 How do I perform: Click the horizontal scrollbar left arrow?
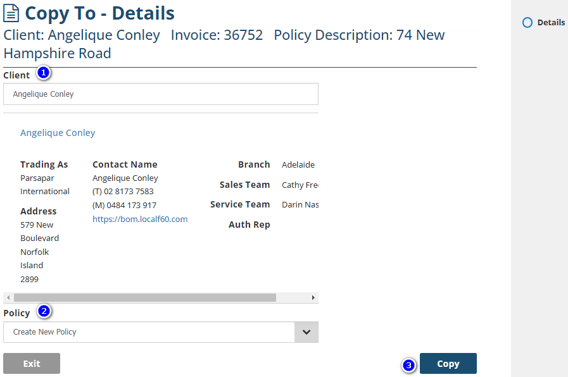pyautogui.click(x=8, y=297)
